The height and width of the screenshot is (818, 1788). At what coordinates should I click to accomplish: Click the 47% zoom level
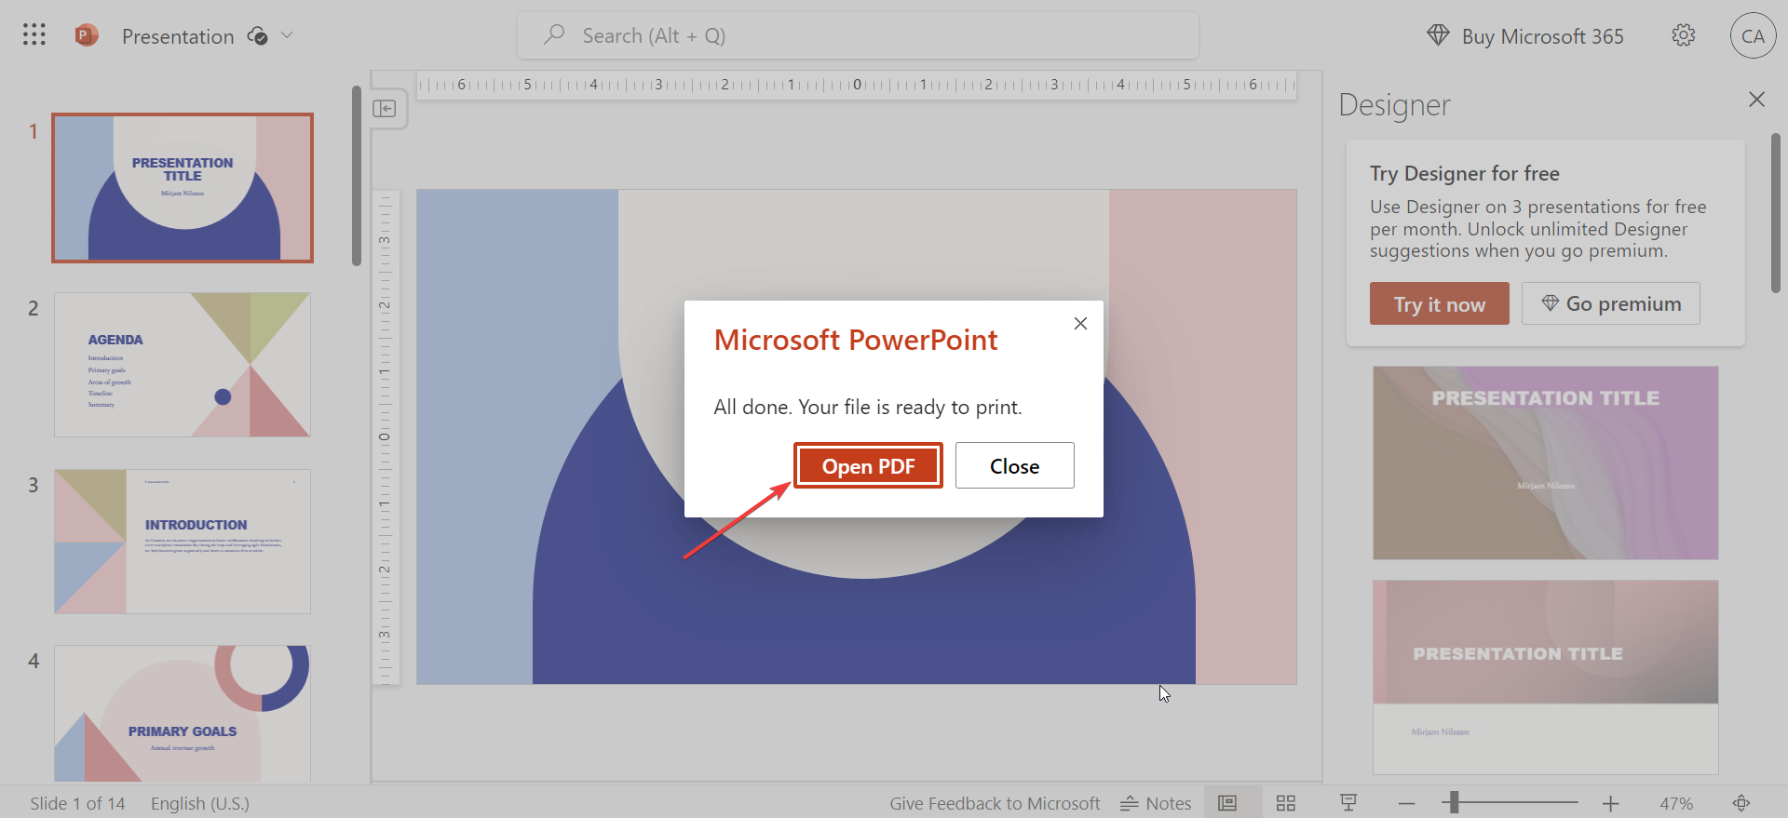(x=1676, y=803)
